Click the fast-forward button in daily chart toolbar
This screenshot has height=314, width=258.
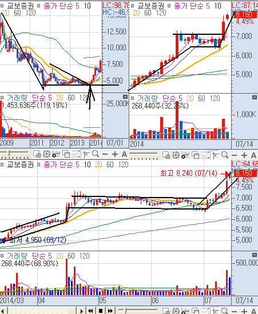pyautogui.click(x=110, y=311)
